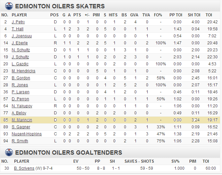Click the Oilers logo beside the Goaltenders heading
Screen dimensions: 222x175
[9, 152]
